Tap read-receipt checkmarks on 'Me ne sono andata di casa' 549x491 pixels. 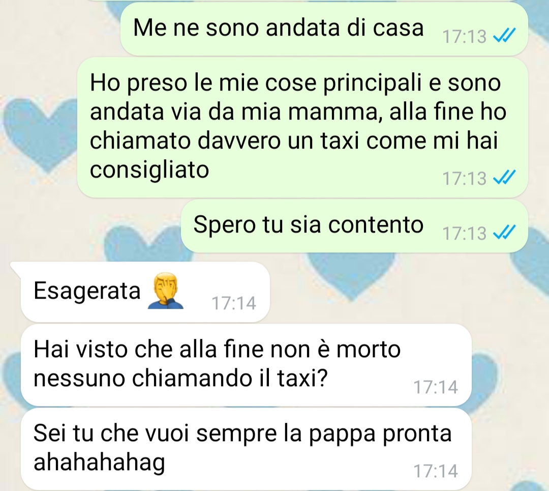[x=504, y=36]
